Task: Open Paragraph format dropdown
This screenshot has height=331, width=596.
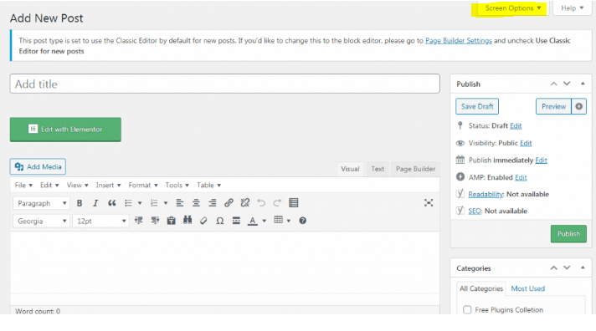Action: (x=41, y=203)
